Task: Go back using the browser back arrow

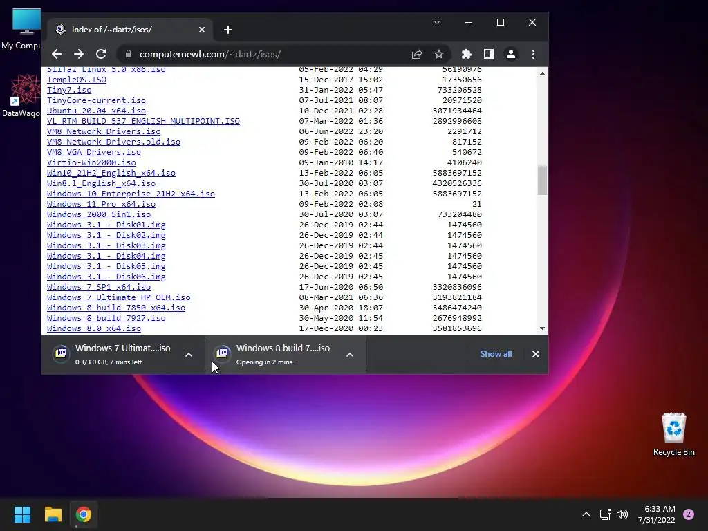Action: tap(57, 54)
